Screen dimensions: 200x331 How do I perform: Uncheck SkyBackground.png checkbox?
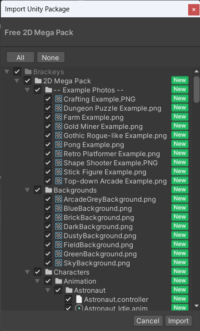pyautogui.click(x=48, y=263)
